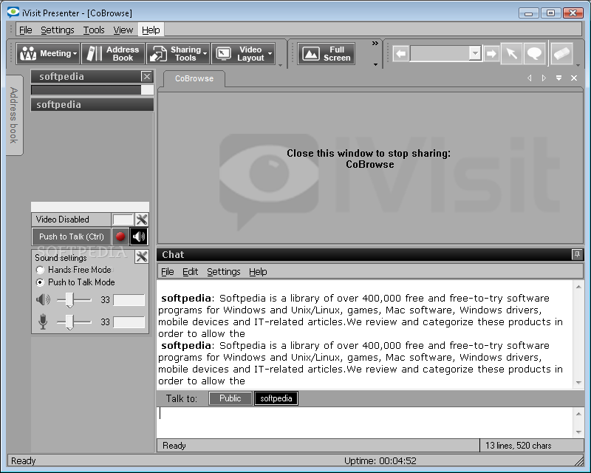Click the back arrow navigation icon
The height and width of the screenshot is (473, 591).
pos(401,53)
